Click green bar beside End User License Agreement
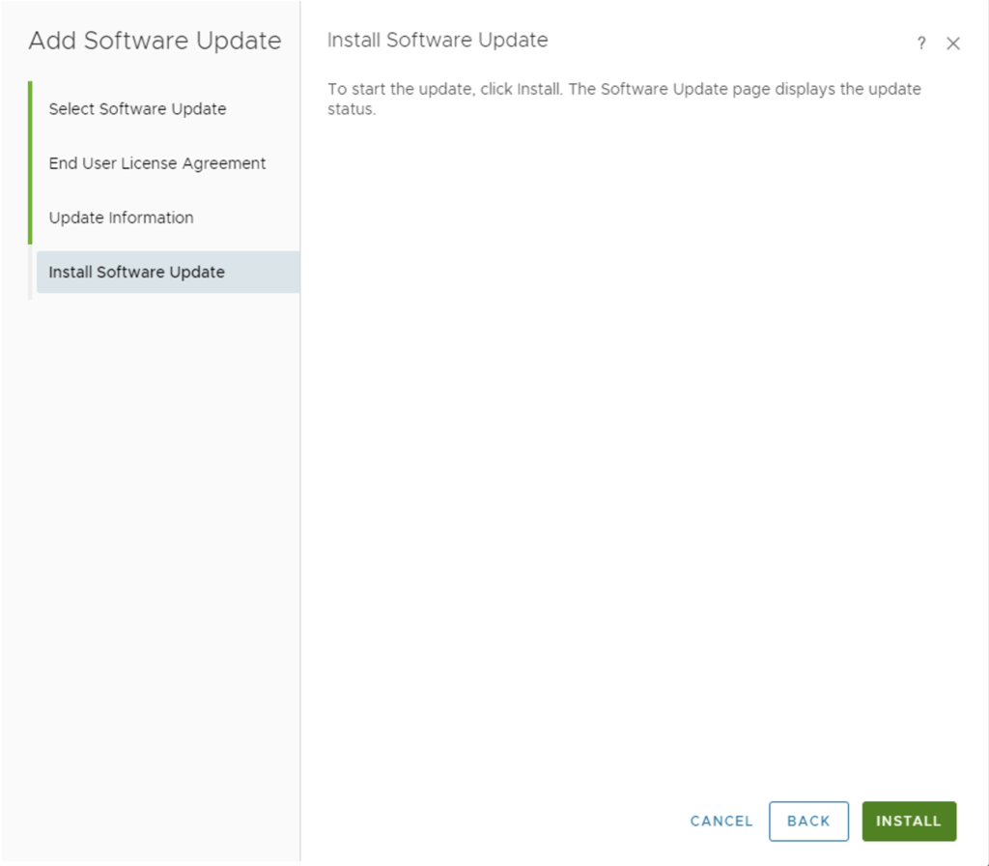989x866 pixels. (x=30, y=163)
